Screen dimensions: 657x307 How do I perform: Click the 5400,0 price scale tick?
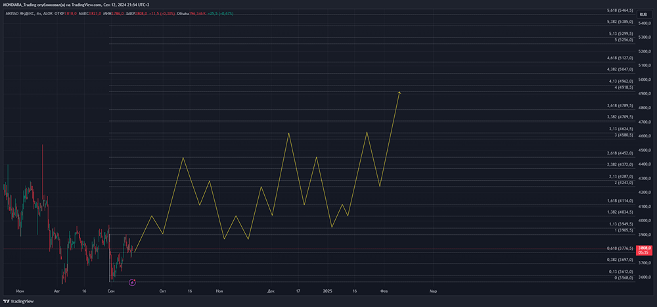pos(644,23)
